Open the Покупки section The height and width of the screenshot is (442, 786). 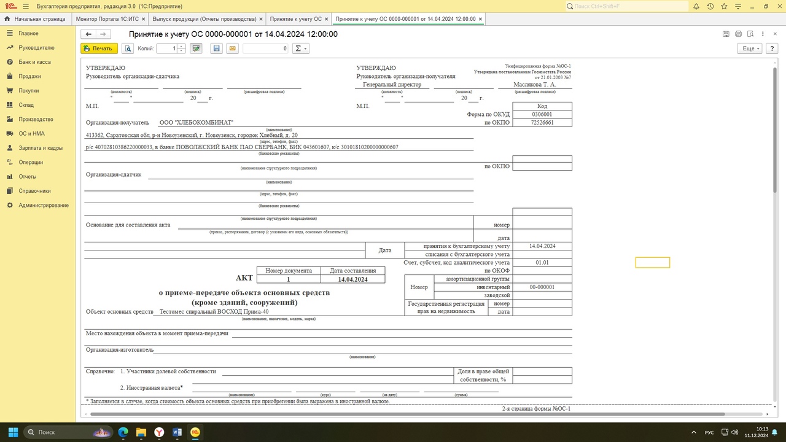coord(37,91)
